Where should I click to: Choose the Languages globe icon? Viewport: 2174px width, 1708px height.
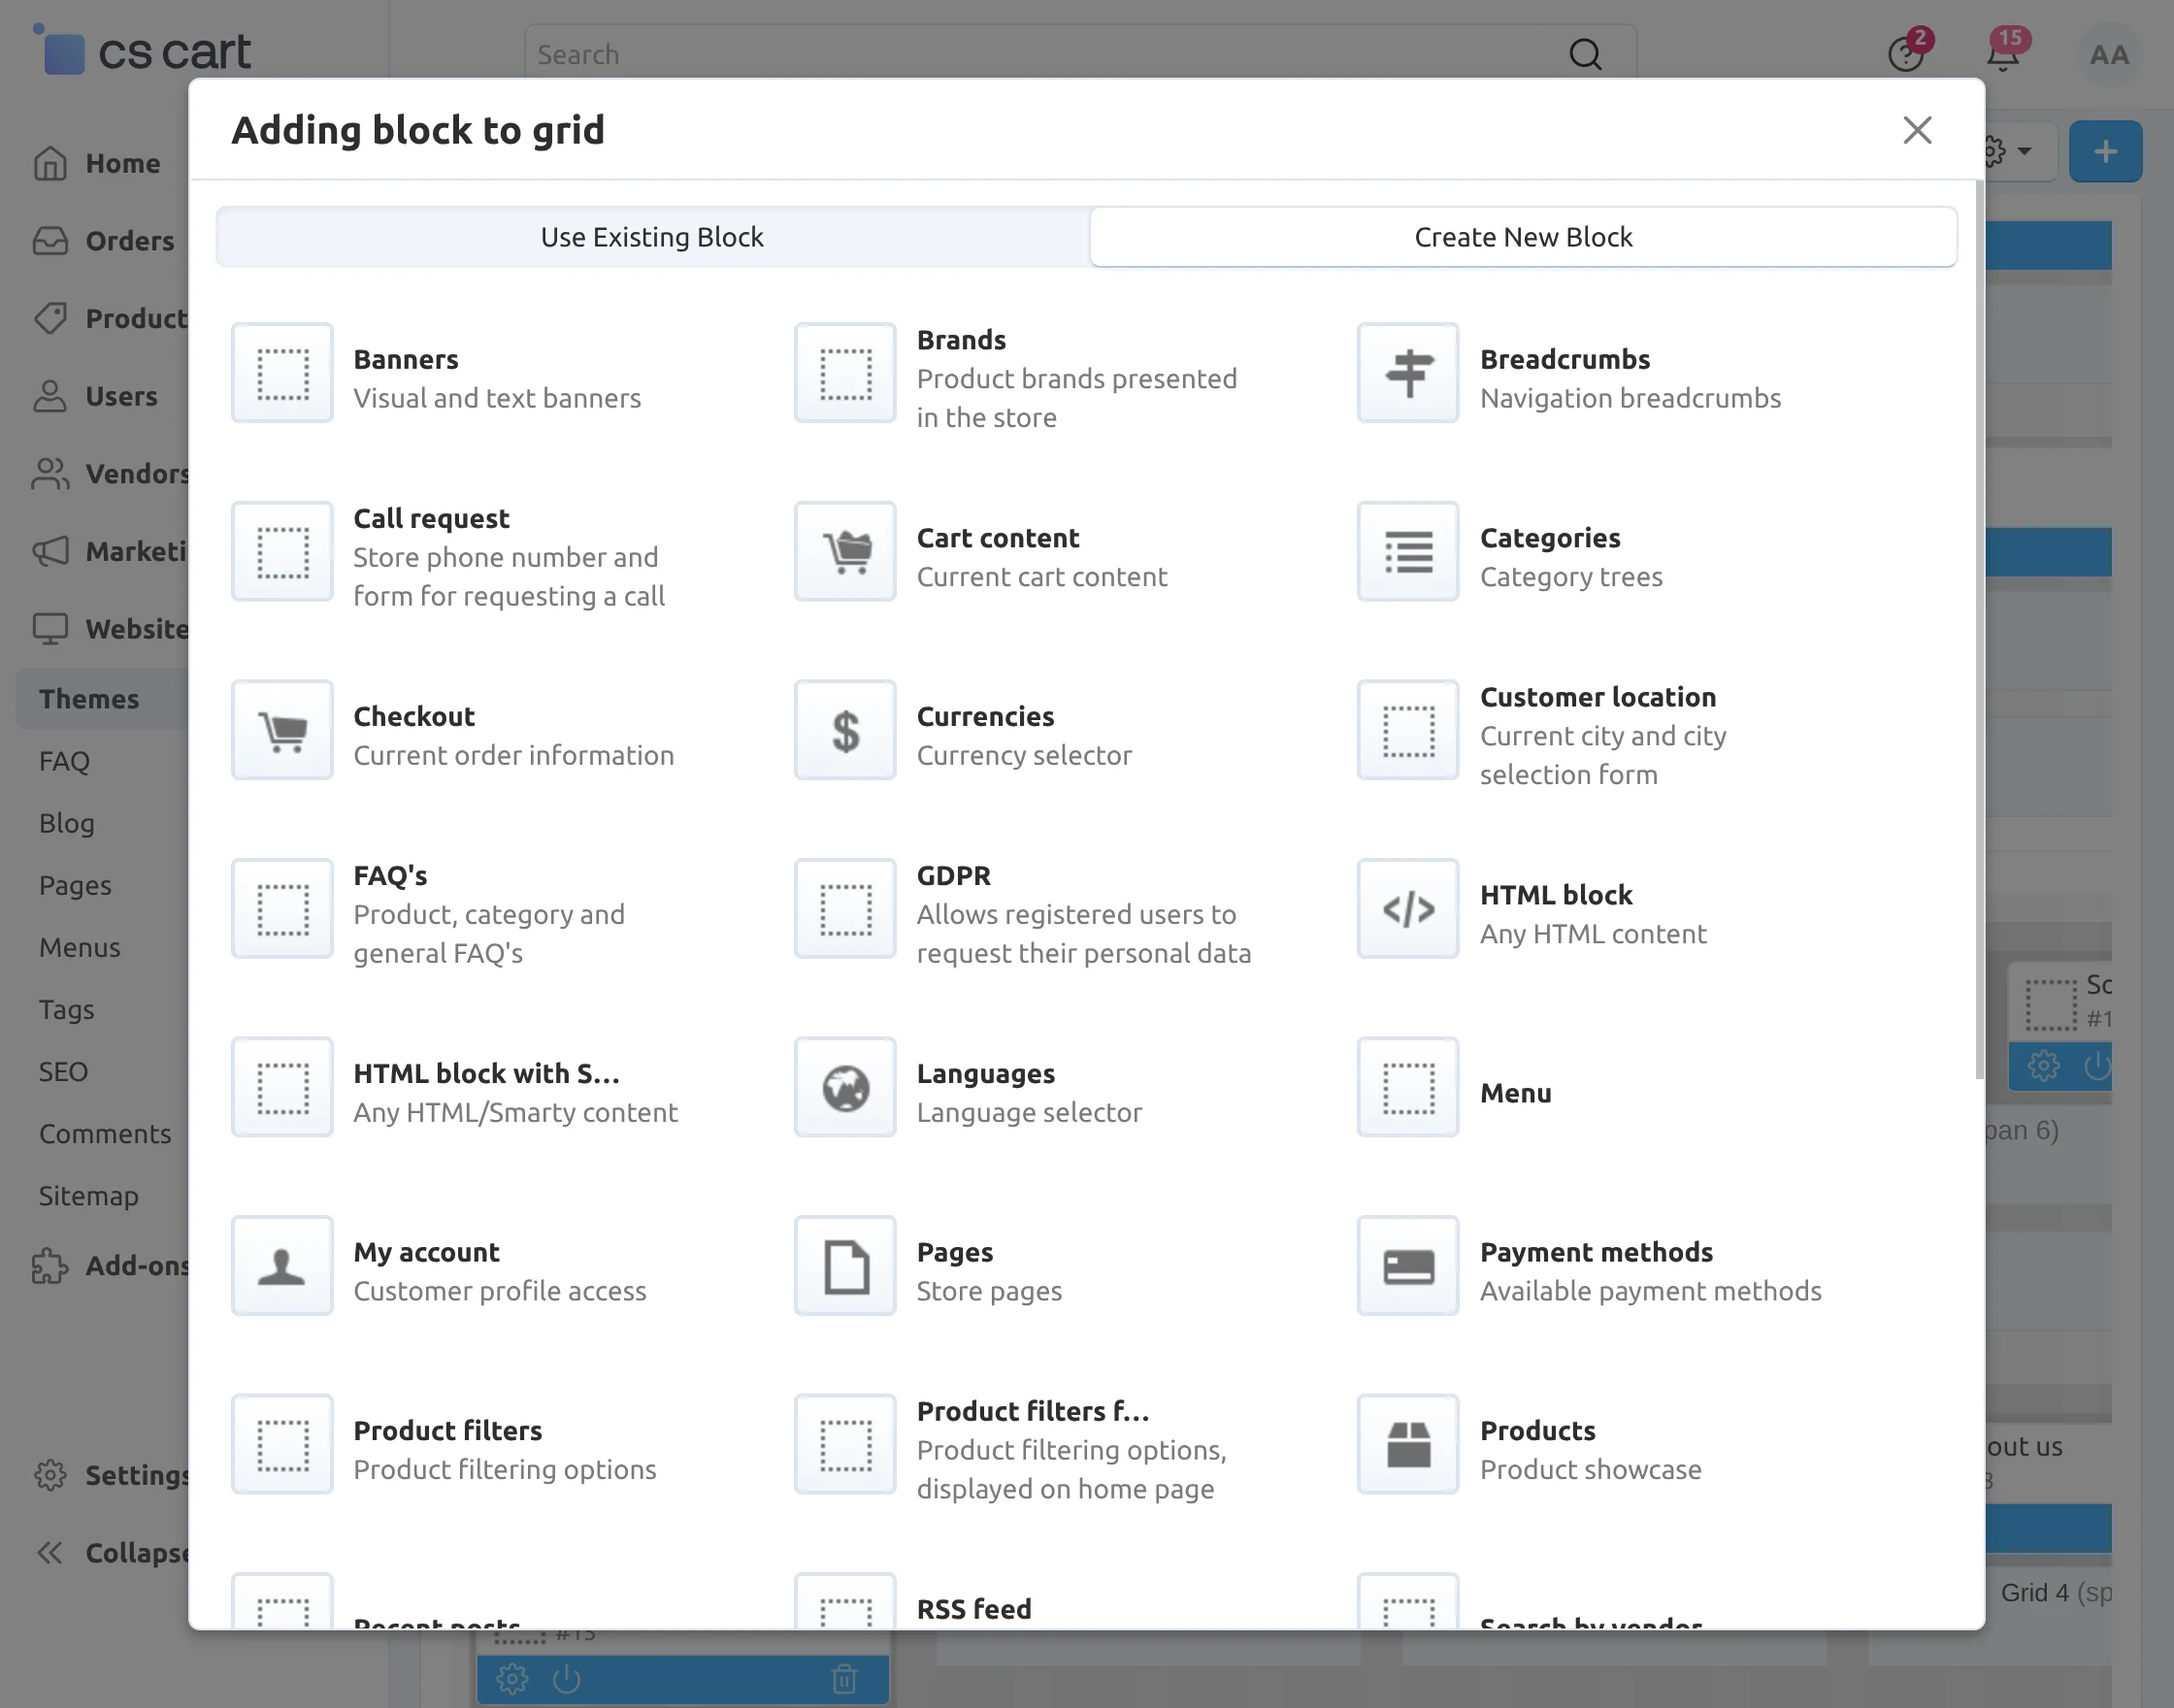(x=845, y=1087)
